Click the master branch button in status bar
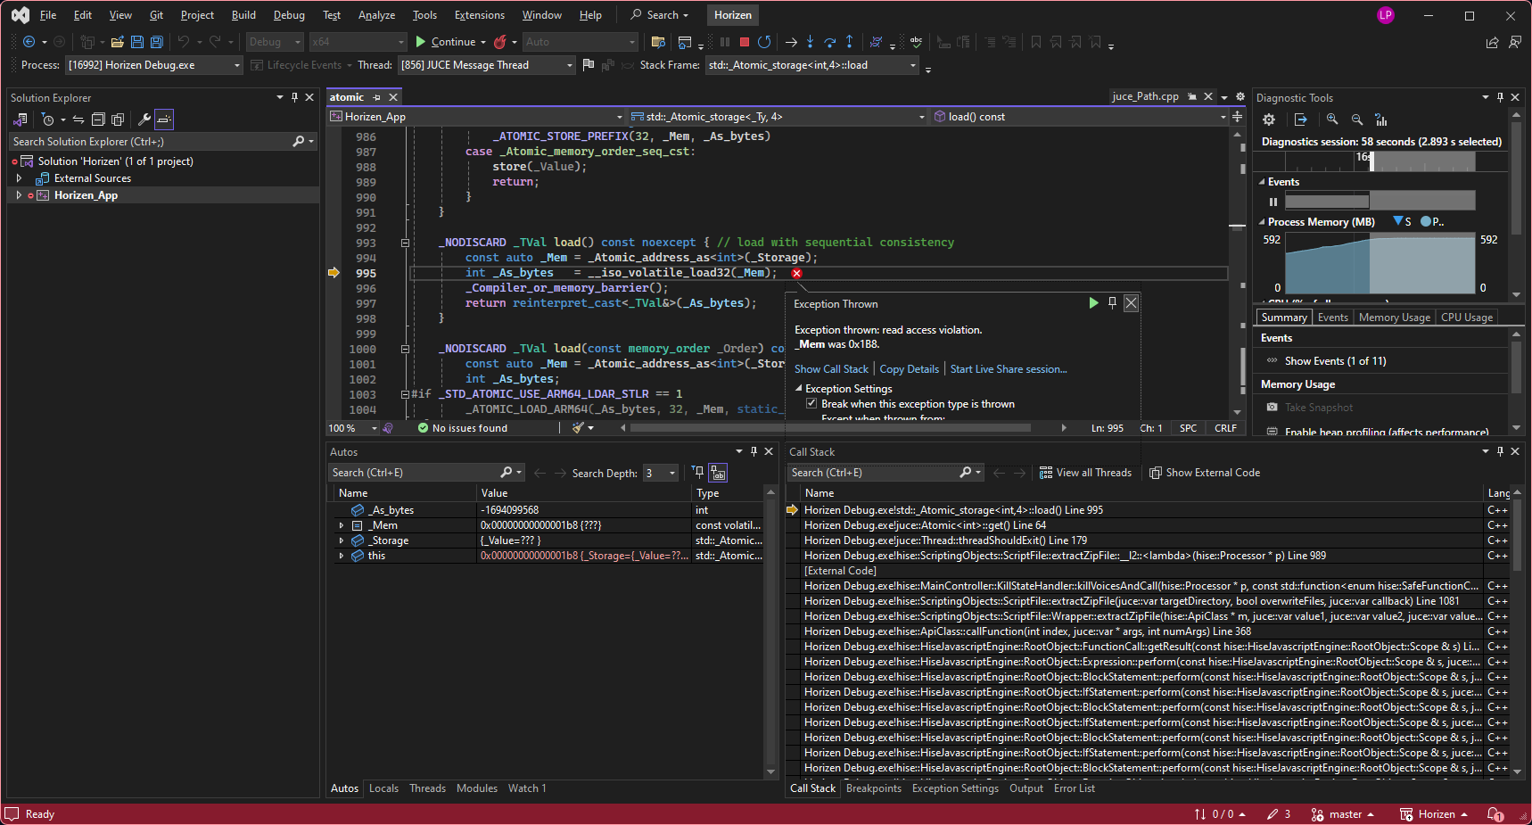 (x=1343, y=814)
